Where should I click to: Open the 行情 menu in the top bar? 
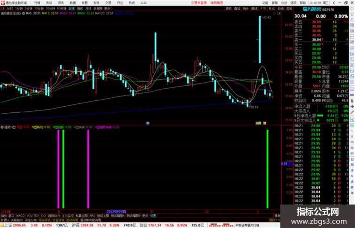(x=37, y=3)
